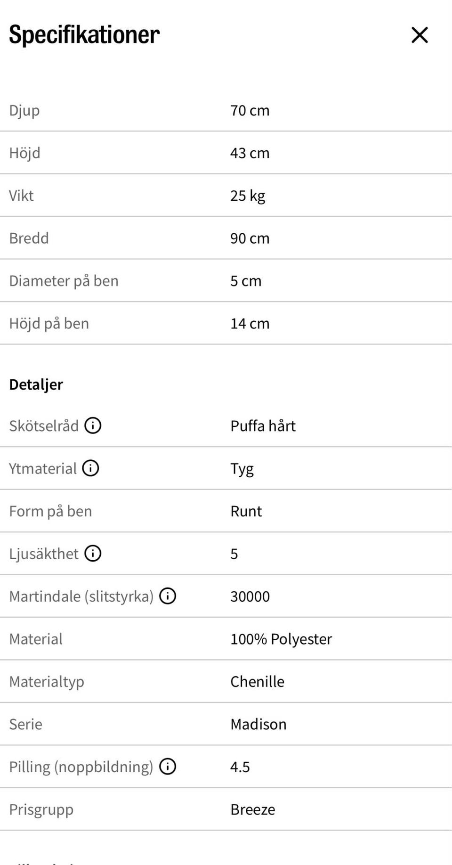Click the Bredd 90 cm value
452x865 pixels.
pos(250,238)
